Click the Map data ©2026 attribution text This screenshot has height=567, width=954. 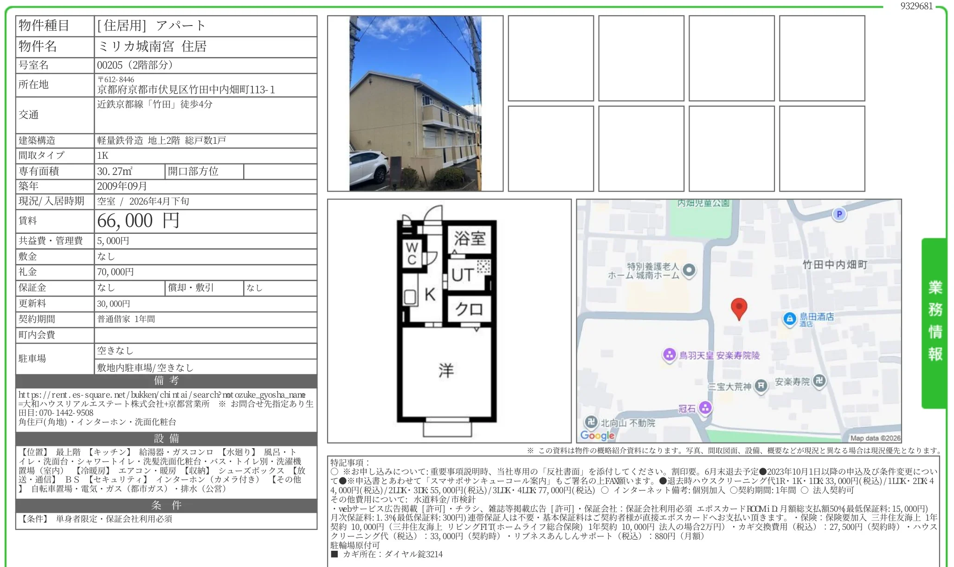point(875,438)
